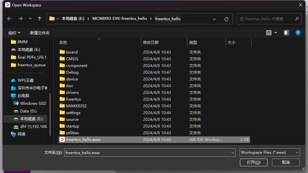Image resolution: width=308 pixels, height=173 pixels.
Task: Sort by 修改日期 column header
Action: click(151, 42)
